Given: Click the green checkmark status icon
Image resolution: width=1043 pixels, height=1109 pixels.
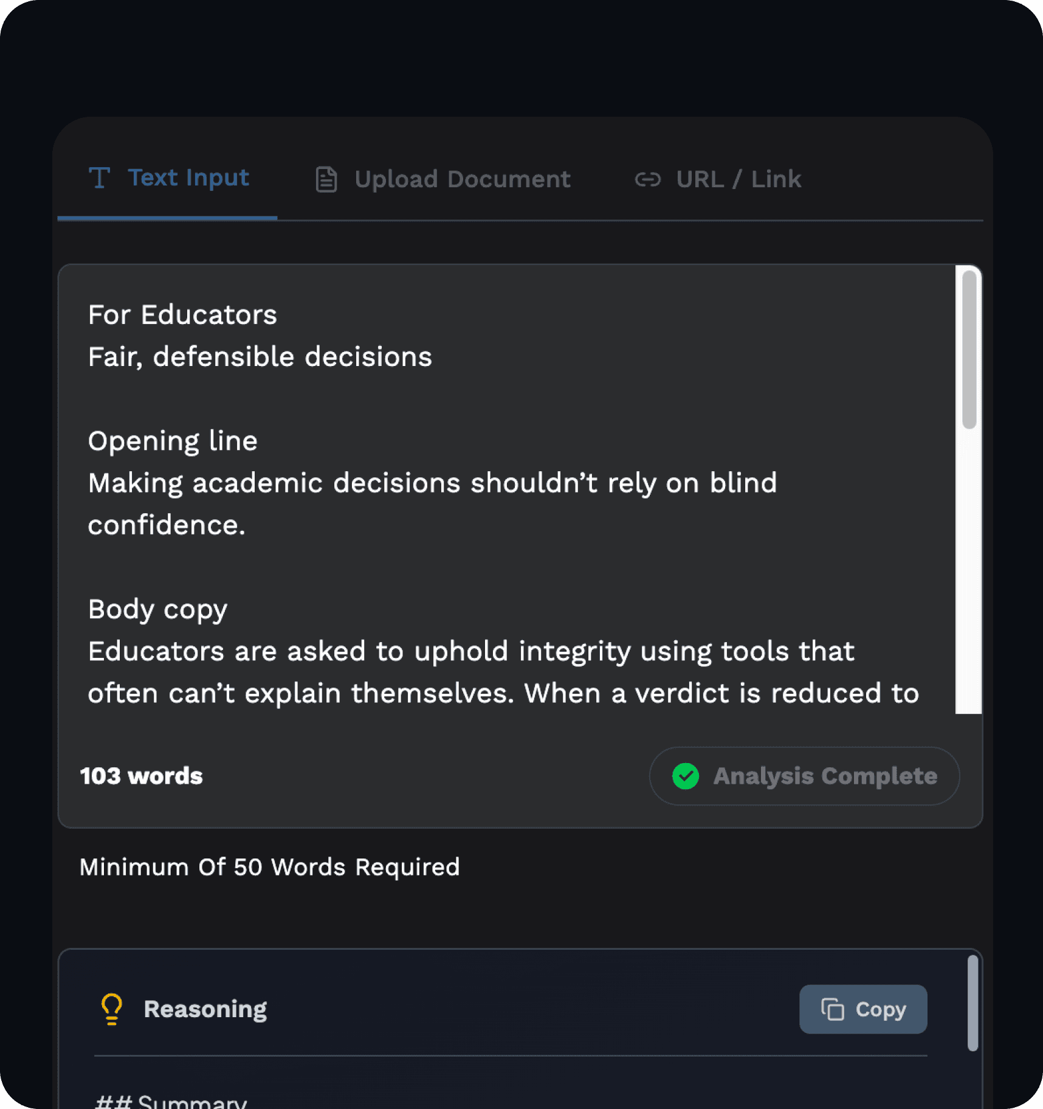Looking at the screenshot, I should click(686, 776).
